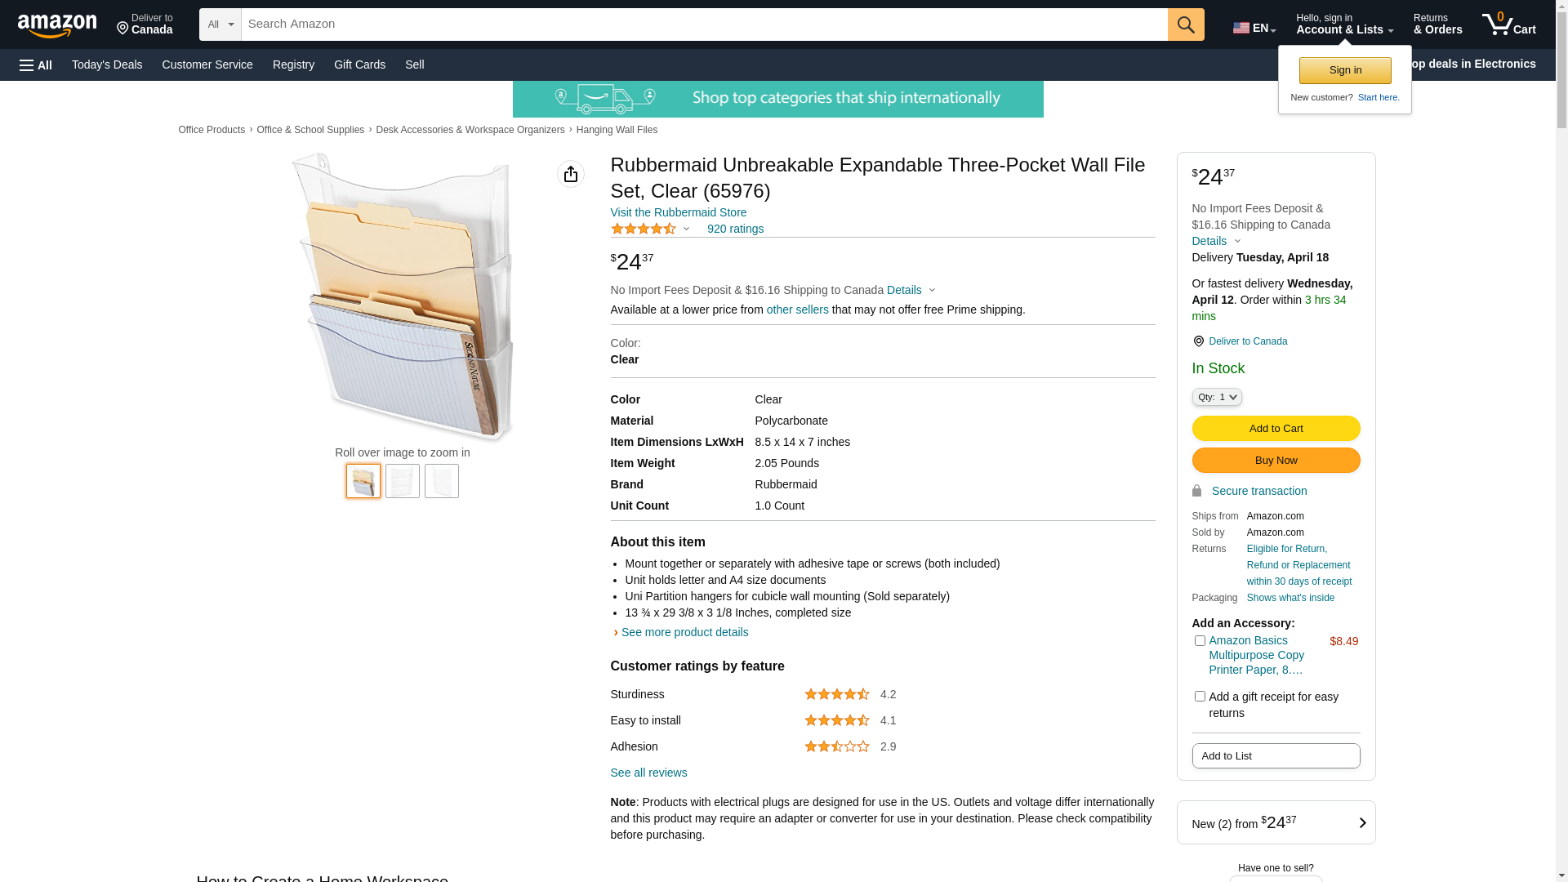Click the search magnifier button

[1185, 24]
